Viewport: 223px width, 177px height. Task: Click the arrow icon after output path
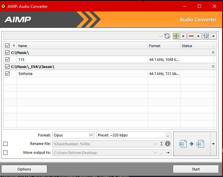(x=168, y=153)
